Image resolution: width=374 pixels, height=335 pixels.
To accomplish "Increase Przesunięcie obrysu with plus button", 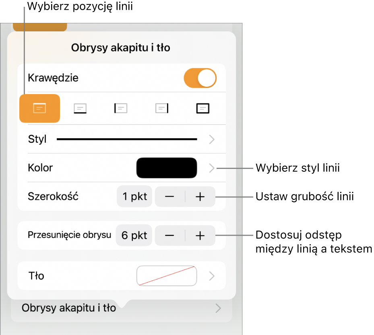I will (x=200, y=236).
